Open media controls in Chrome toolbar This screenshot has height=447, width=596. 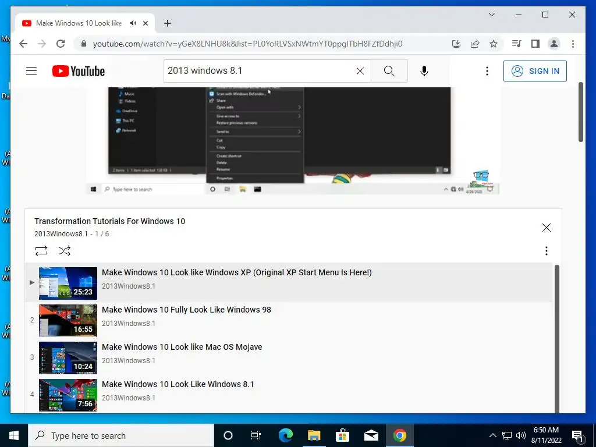(x=516, y=44)
